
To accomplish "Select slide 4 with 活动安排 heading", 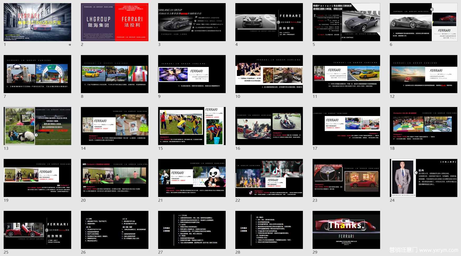I will coord(269,22).
